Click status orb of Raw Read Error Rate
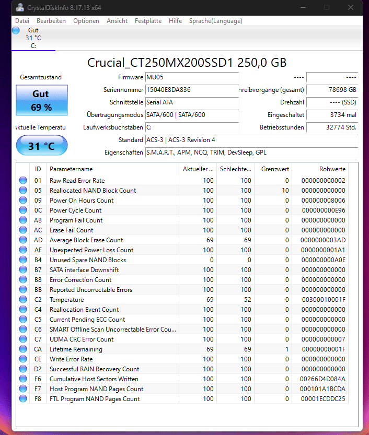The height and width of the screenshot is (435, 369). pyautogui.click(x=23, y=180)
